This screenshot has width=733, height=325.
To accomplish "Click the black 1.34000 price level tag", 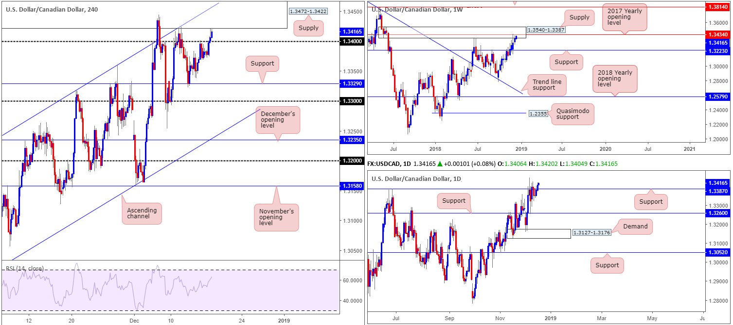I will click(x=351, y=42).
